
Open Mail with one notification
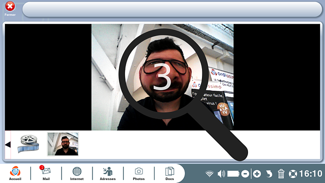pyautogui.click(x=46, y=173)
